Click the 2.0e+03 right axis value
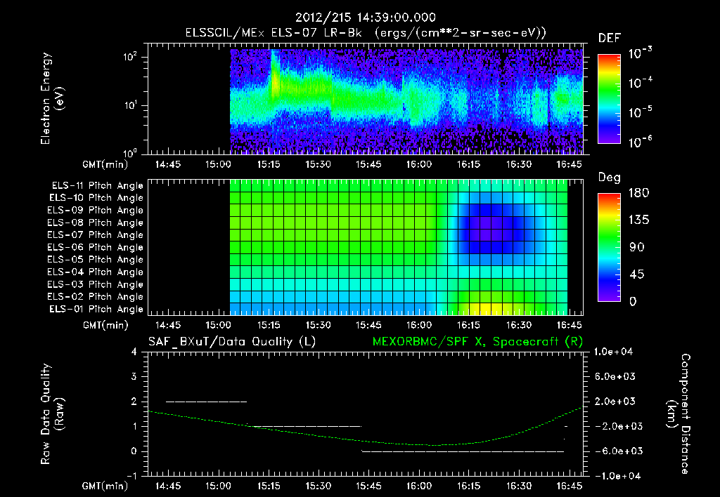This screenshot has width=720, height=497. point(615,402)
